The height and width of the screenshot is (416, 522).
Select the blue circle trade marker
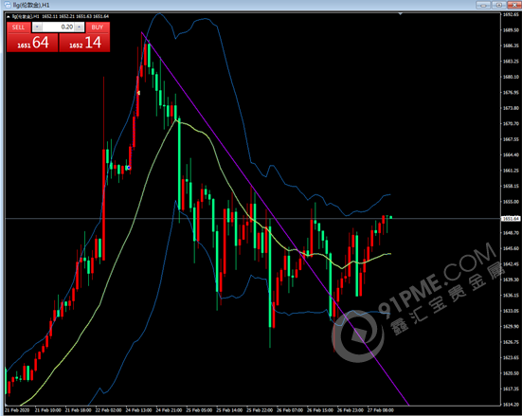pos(129,168)
